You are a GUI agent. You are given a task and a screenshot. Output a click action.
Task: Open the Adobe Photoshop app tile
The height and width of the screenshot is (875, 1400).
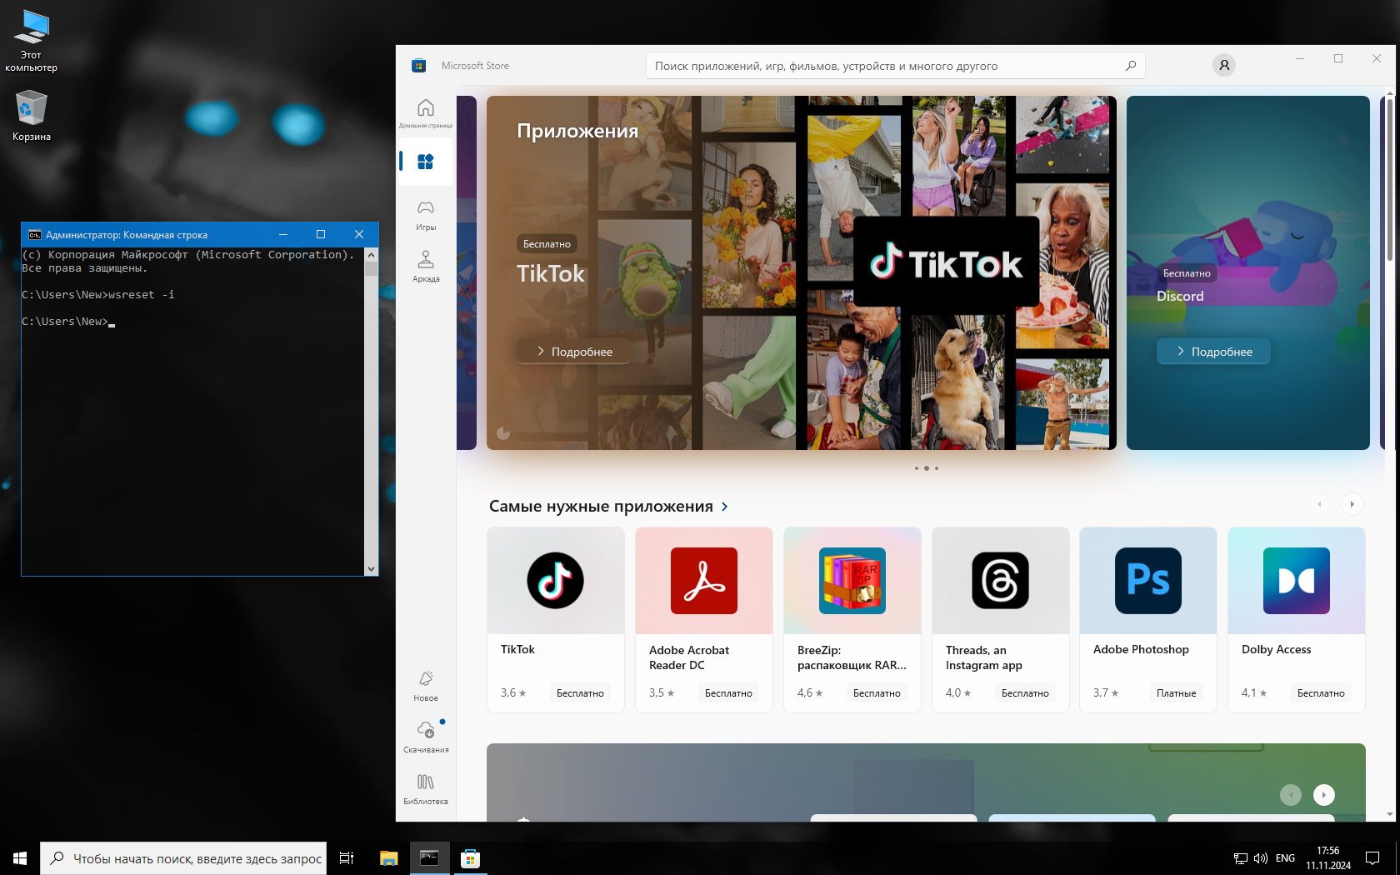tap(1147, 619)
